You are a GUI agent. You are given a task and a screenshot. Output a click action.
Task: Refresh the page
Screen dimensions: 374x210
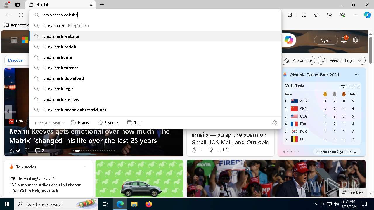(21, 15)
